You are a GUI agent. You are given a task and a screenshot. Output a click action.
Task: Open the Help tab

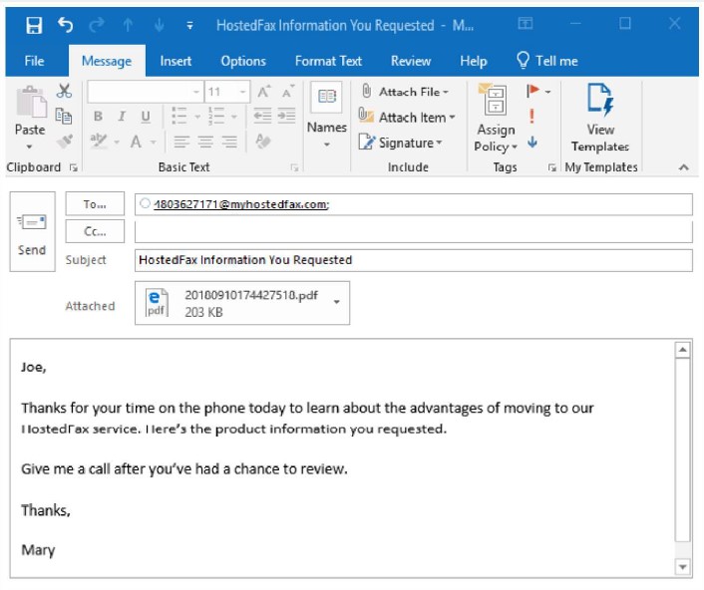pyautogui.click(x=474, y=61)
